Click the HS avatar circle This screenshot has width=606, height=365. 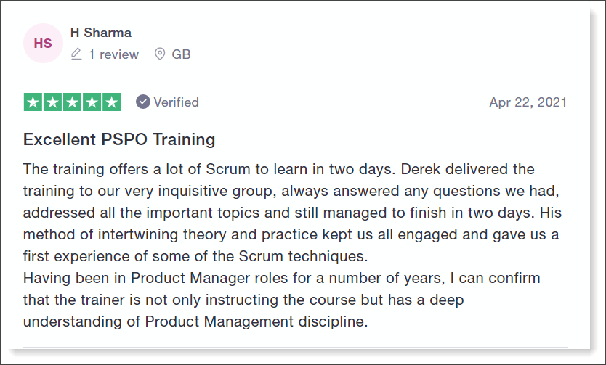click(x=43, y=44)
